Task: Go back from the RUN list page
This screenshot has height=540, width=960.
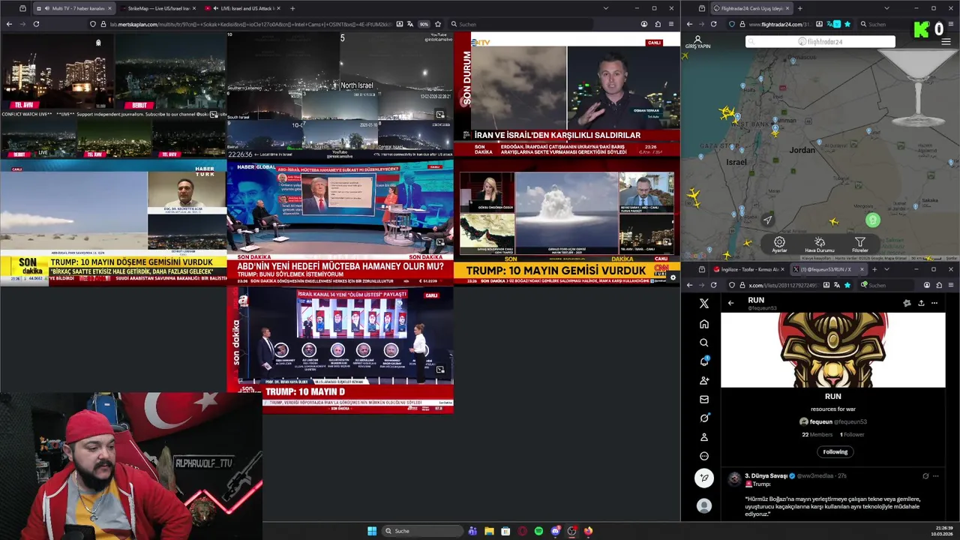Action: point(730,303)
